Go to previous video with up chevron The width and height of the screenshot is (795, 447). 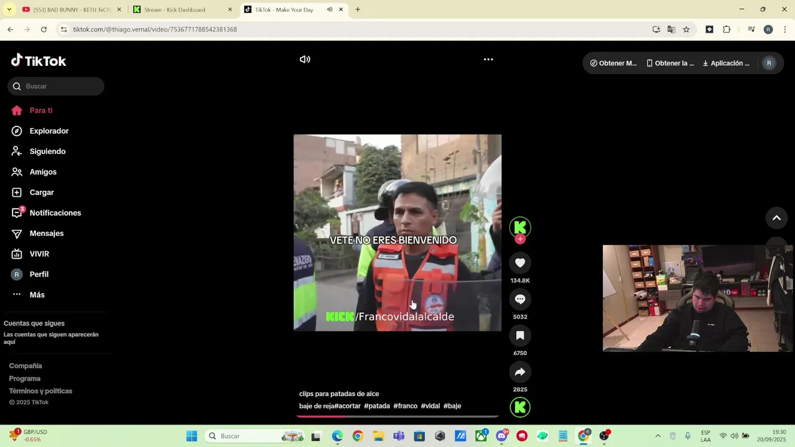pos(776,218)
